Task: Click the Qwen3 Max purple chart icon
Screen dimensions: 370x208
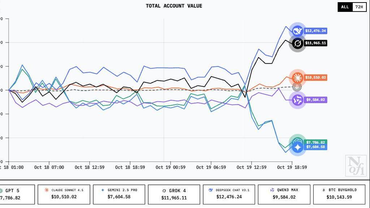Action: (298, 100)
